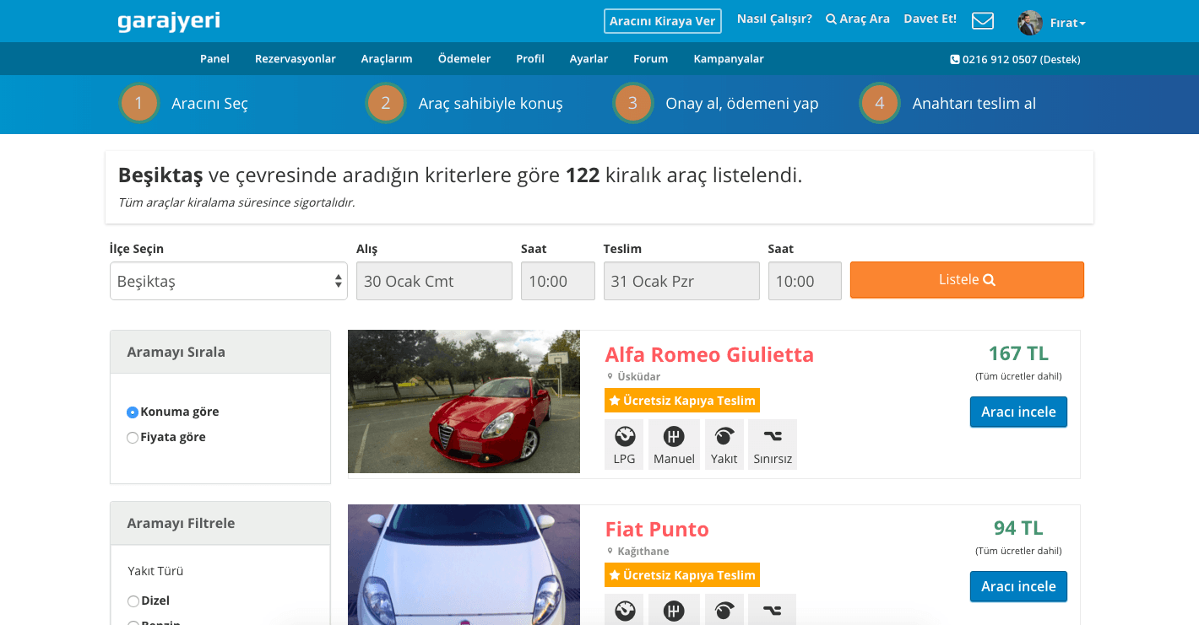Click the user profile avatar picture

[1030, 23]
